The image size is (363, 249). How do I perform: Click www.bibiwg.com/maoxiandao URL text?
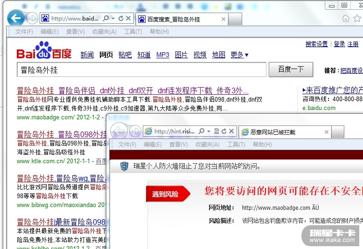[x=56, y=205]
